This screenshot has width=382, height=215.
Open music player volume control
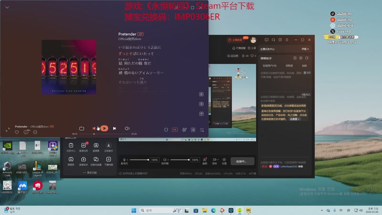tap(127, 128)
